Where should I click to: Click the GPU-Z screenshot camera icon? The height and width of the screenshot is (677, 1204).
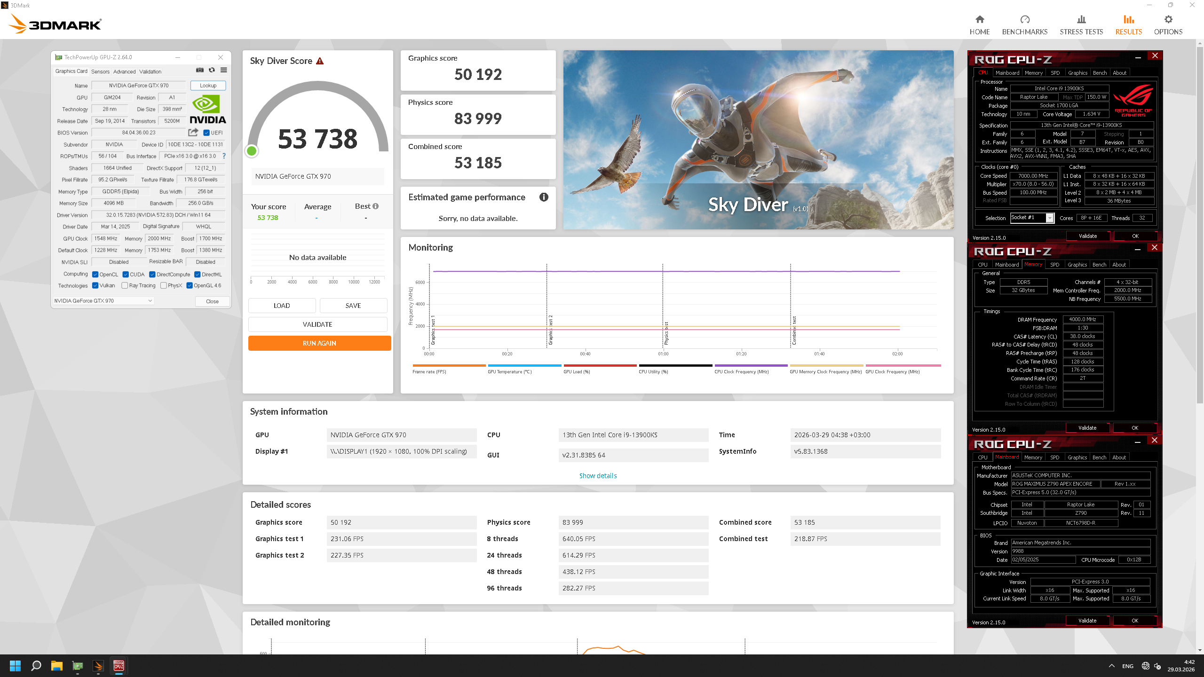pos(200,70)
